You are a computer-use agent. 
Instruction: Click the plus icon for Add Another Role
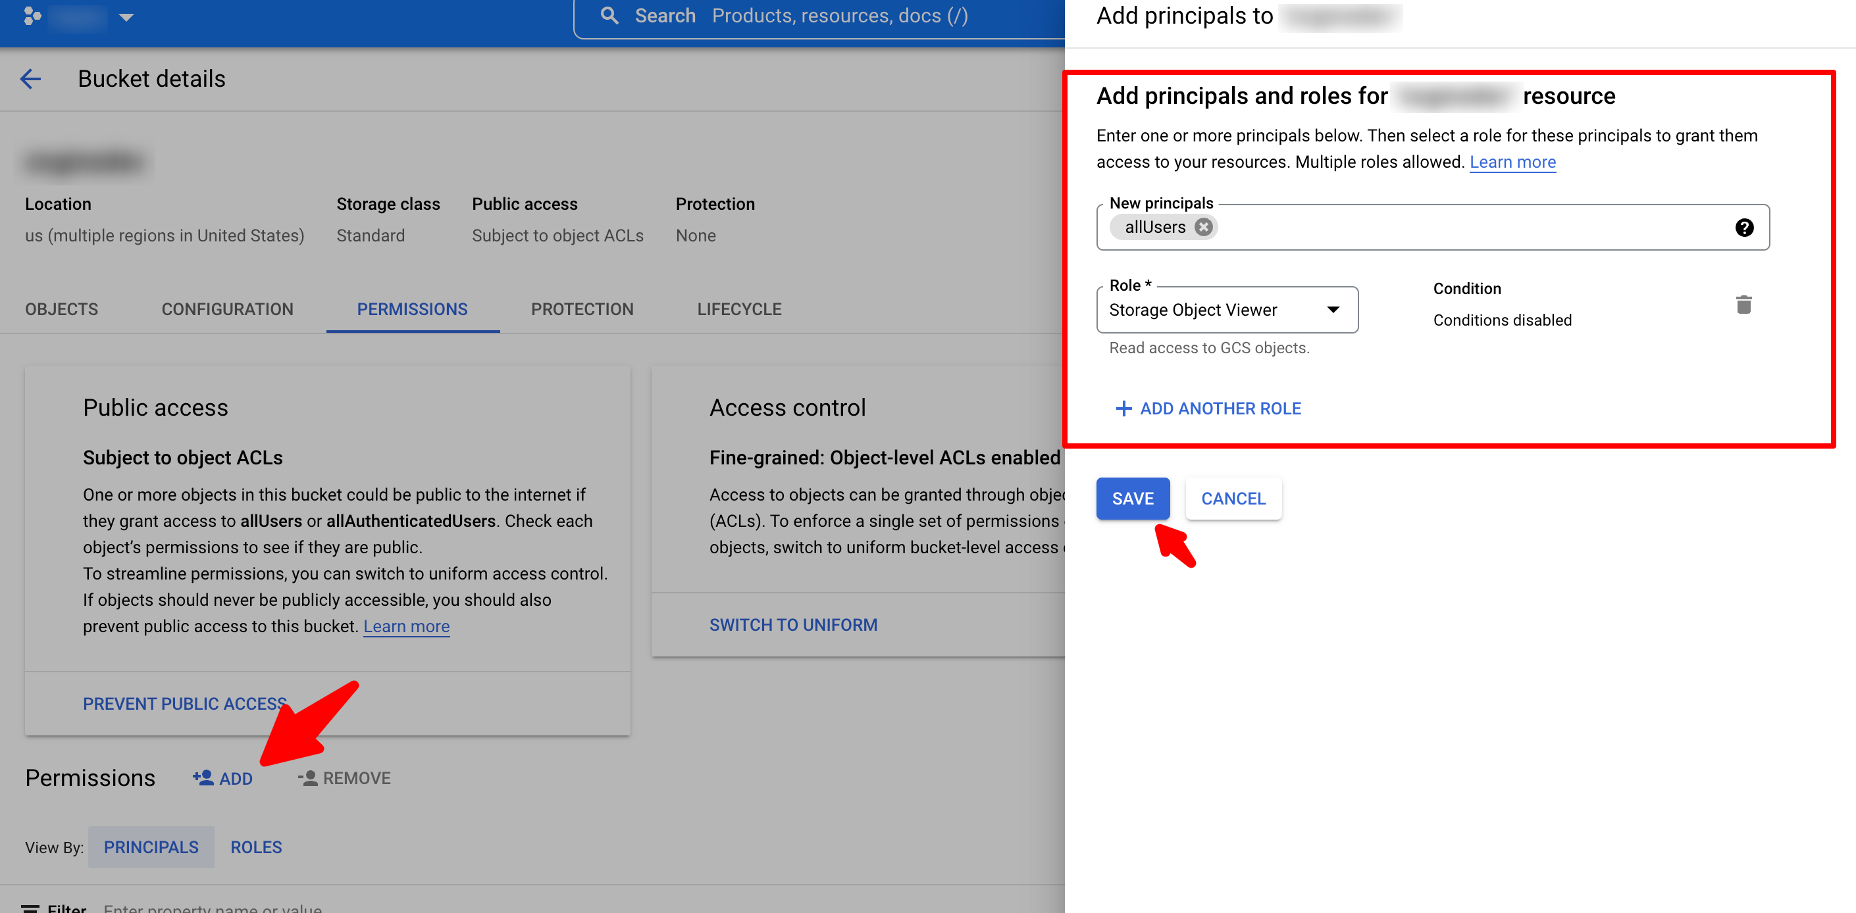pos(1123,408)
